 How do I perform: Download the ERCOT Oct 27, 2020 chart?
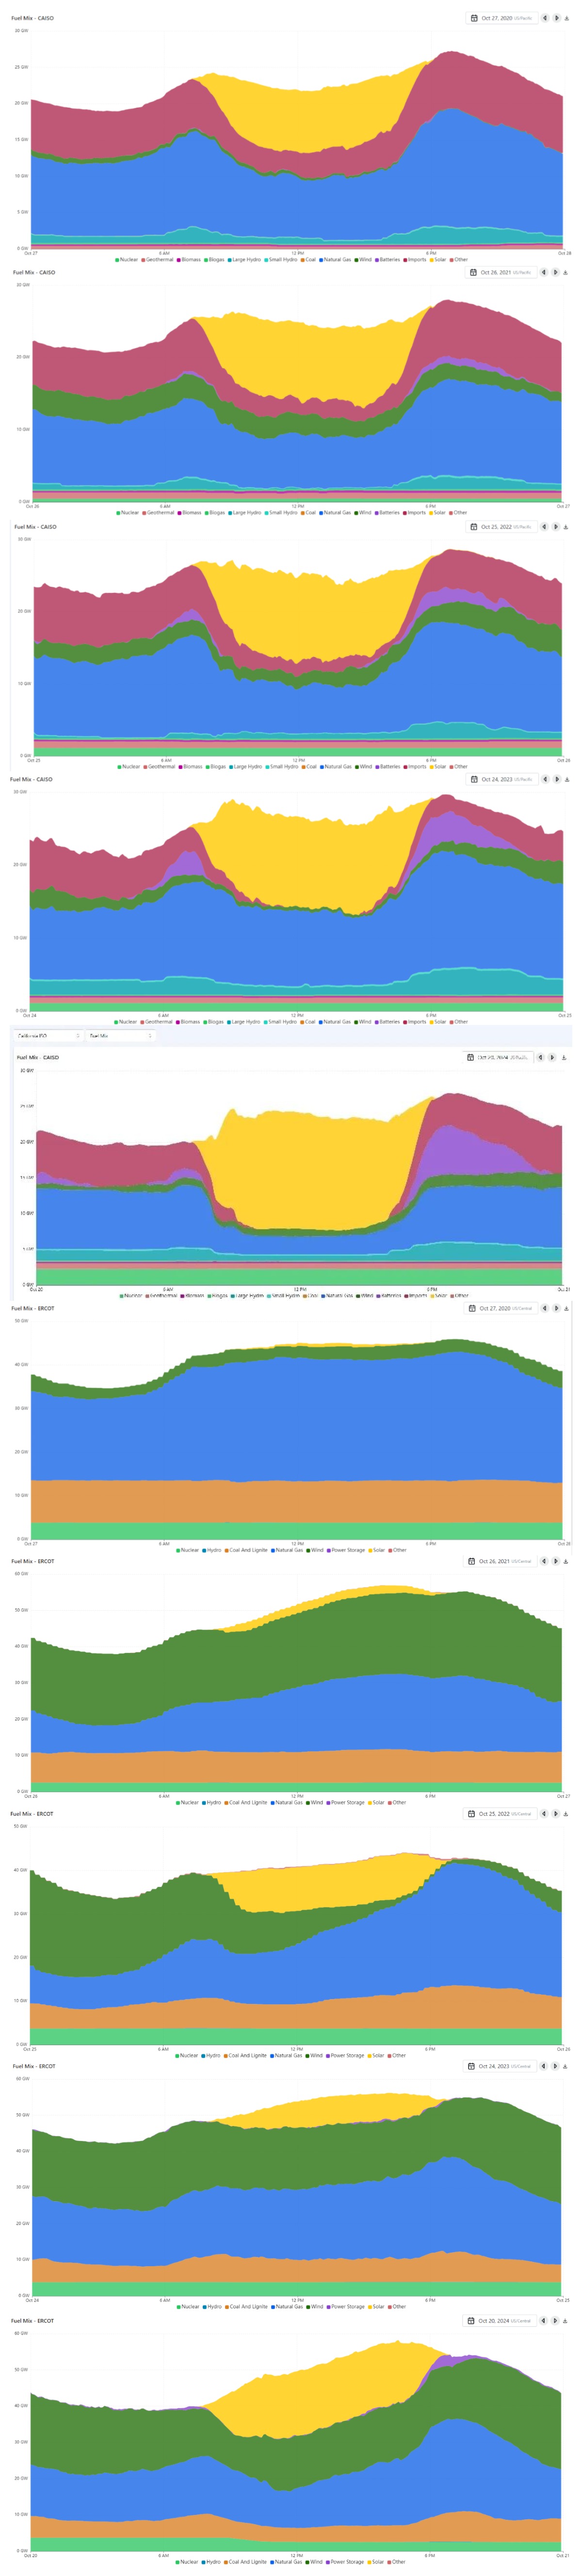click(566, 1308)
